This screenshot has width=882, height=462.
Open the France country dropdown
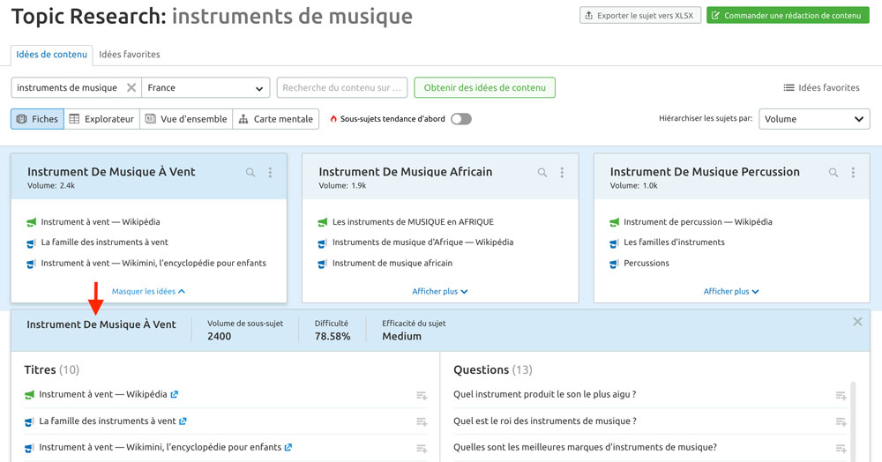click(x=206, y=87)
